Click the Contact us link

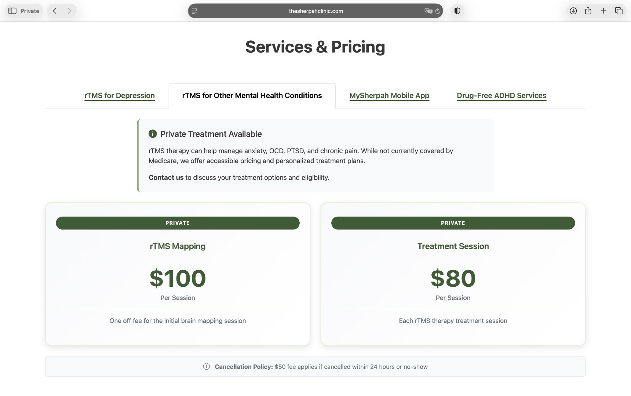[166, 177]
